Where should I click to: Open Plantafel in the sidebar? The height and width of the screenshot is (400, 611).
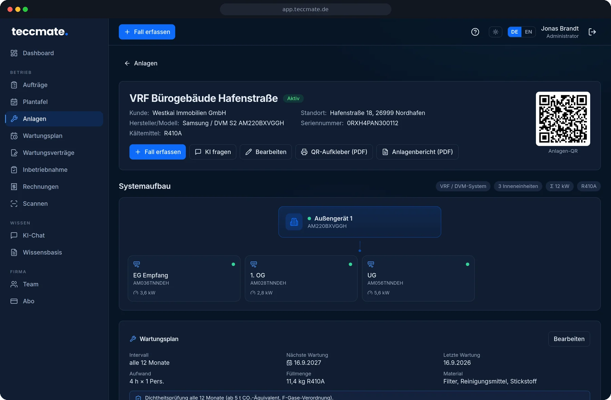click(x=54, y=102)
